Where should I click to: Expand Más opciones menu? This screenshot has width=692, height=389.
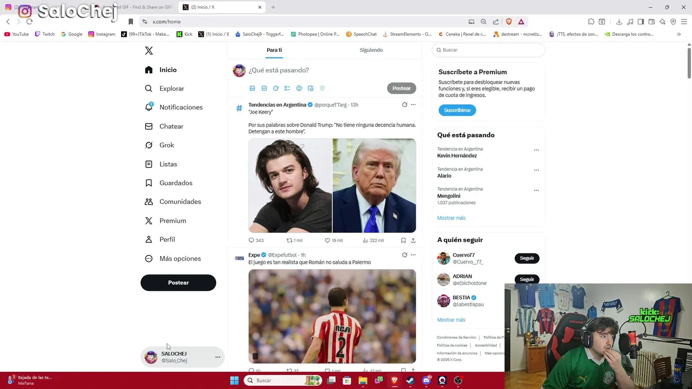tap(173, 259)
